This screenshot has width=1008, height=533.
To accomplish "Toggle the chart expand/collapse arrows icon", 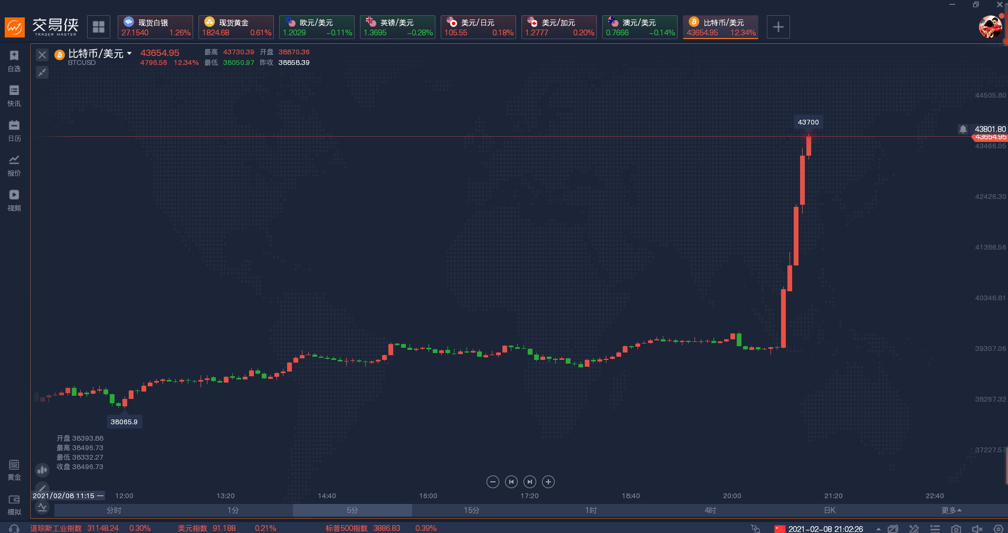I will coord(42,72).
